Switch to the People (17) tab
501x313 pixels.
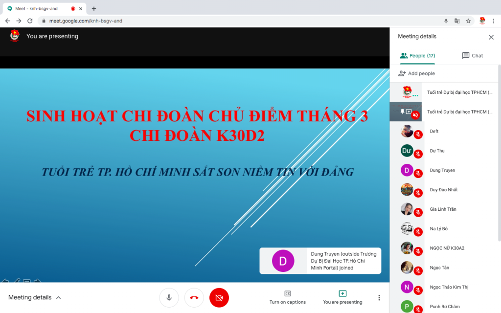tap(418, 56)
